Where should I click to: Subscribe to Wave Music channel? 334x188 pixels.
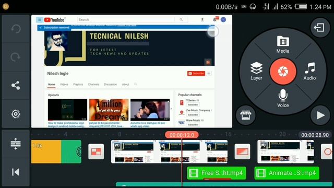pos(193,125)
